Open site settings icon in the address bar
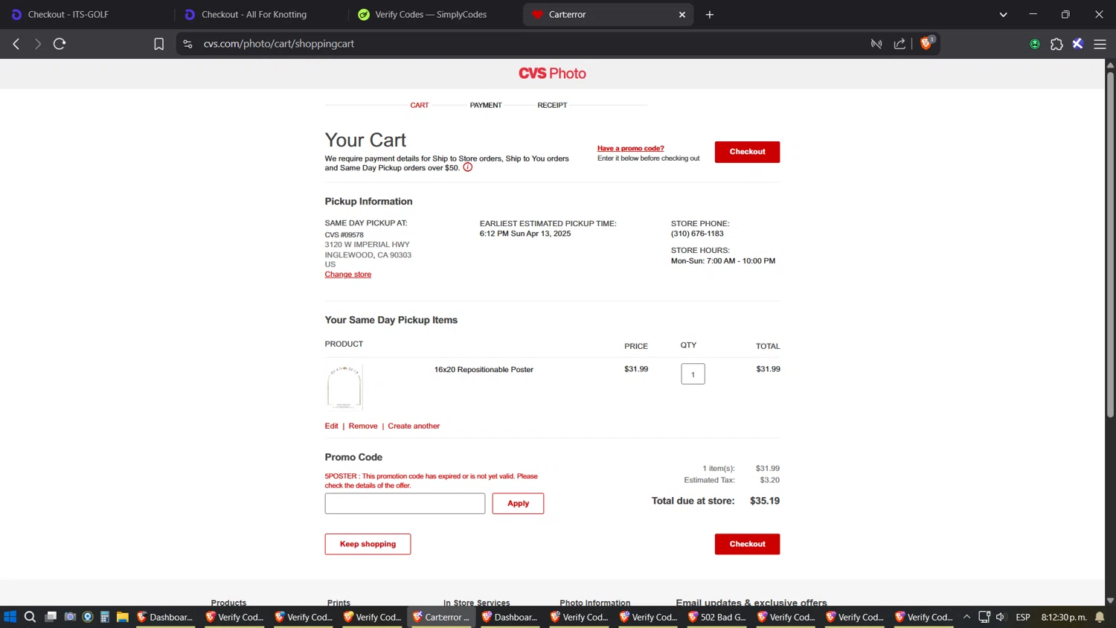Screen dimensions: 1116x628 click(187, 44)
